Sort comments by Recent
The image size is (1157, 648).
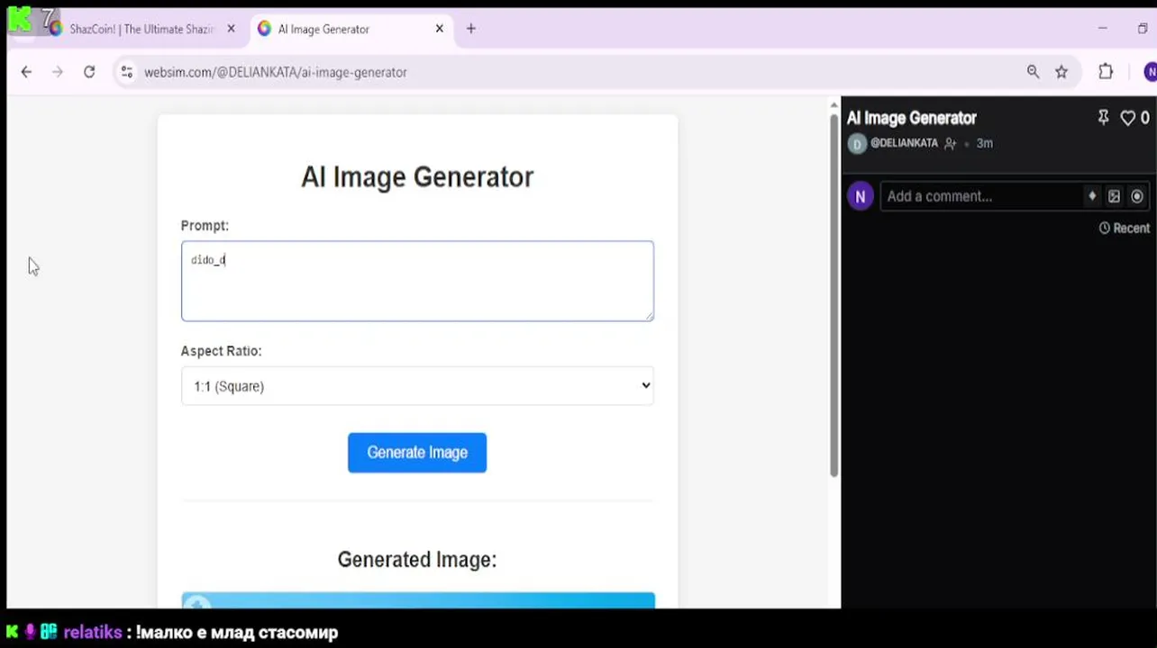(1125, 229)
